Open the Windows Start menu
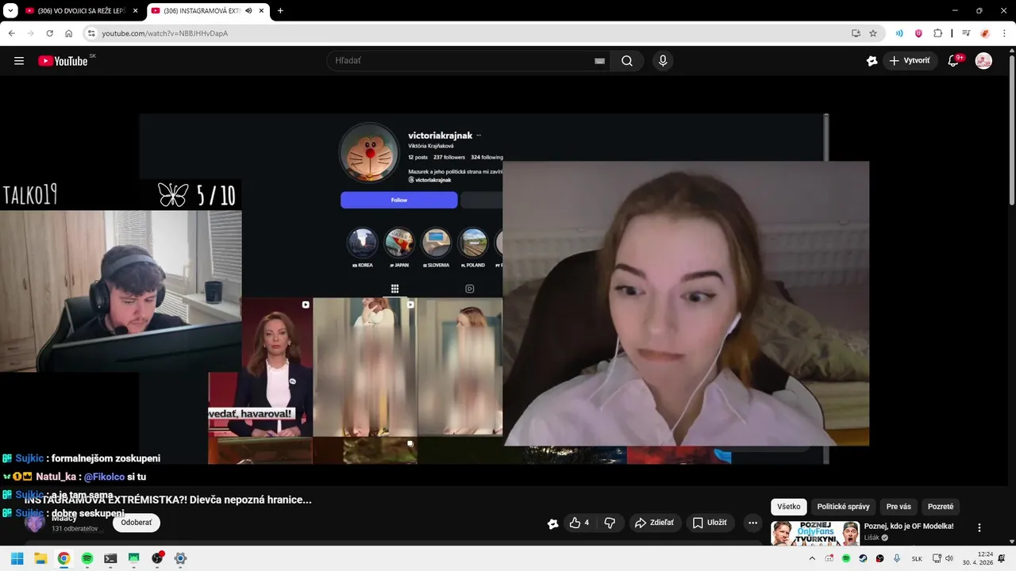The width and height of the screenshot is (1016, 571). pos(17,558)
